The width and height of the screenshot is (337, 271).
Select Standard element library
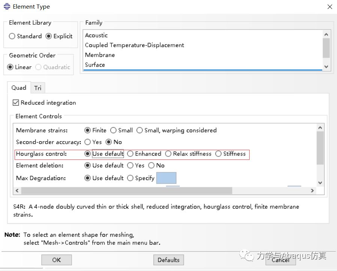click(12, 36)
